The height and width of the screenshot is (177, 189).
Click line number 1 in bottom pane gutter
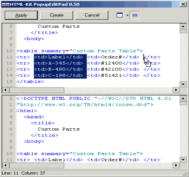[x=11, y=98]
